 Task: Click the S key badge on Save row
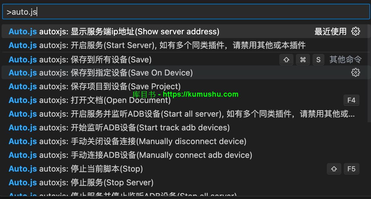point(318,60)
